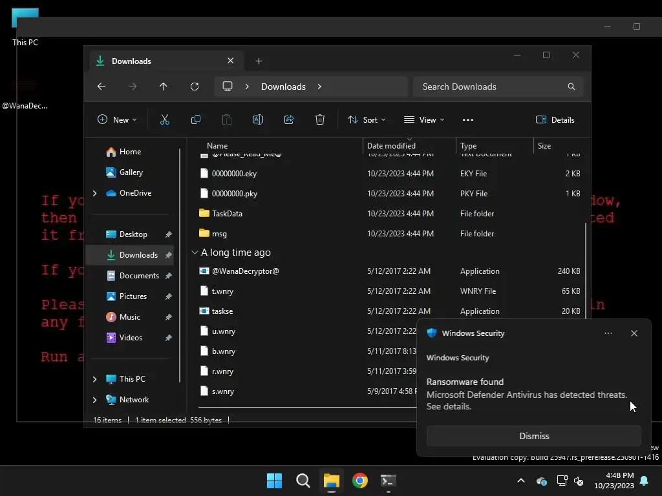Collapse the 'A long time ago' group

click(x=195, y=253)
